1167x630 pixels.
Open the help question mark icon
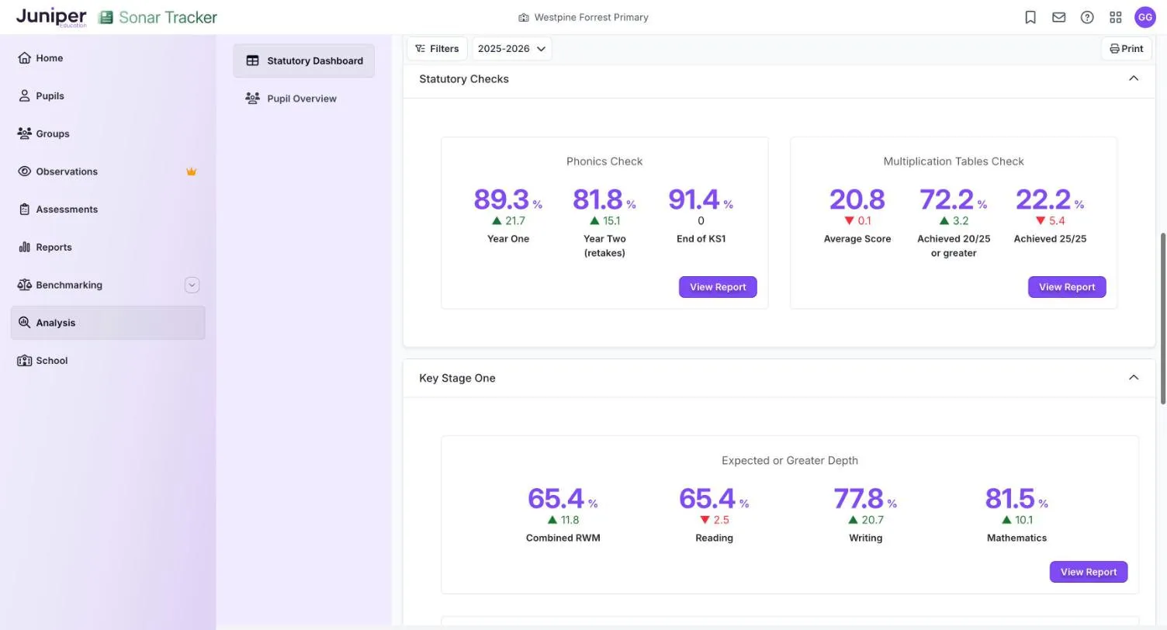1087,17
